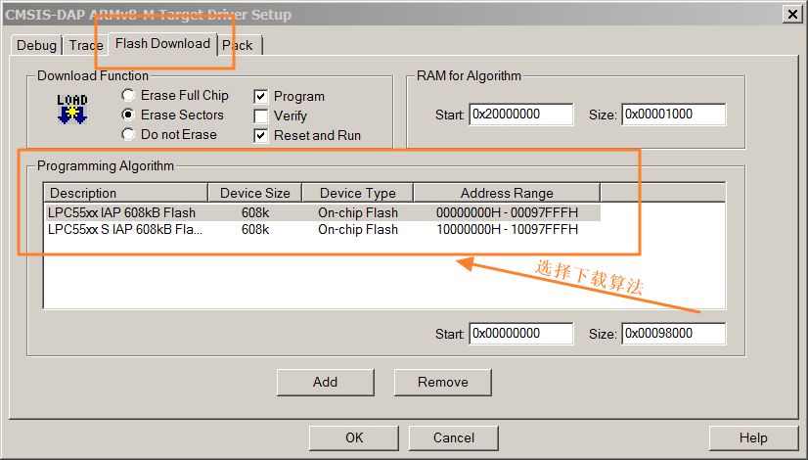Select the LPC55xx IAP 608kB Flash row

(x=122, y=212)
